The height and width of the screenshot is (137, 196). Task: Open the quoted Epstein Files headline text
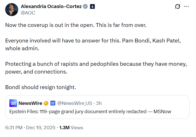90,111
